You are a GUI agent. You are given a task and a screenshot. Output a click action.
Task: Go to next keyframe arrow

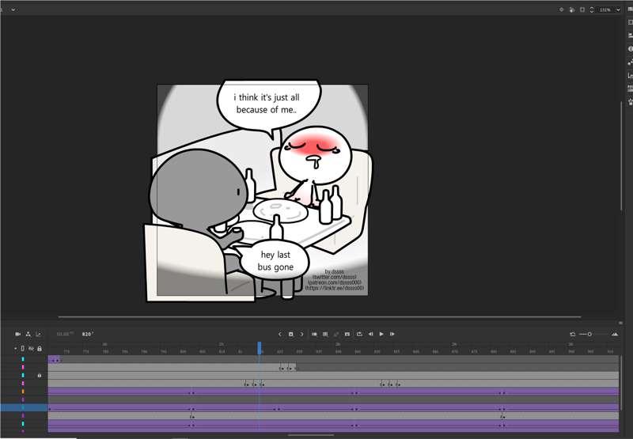pos(301,334)
